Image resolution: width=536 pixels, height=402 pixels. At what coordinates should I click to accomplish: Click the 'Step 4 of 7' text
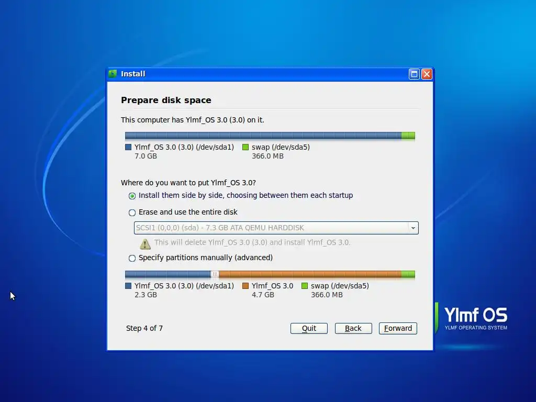pyautogui.click(x=144, y=328)
